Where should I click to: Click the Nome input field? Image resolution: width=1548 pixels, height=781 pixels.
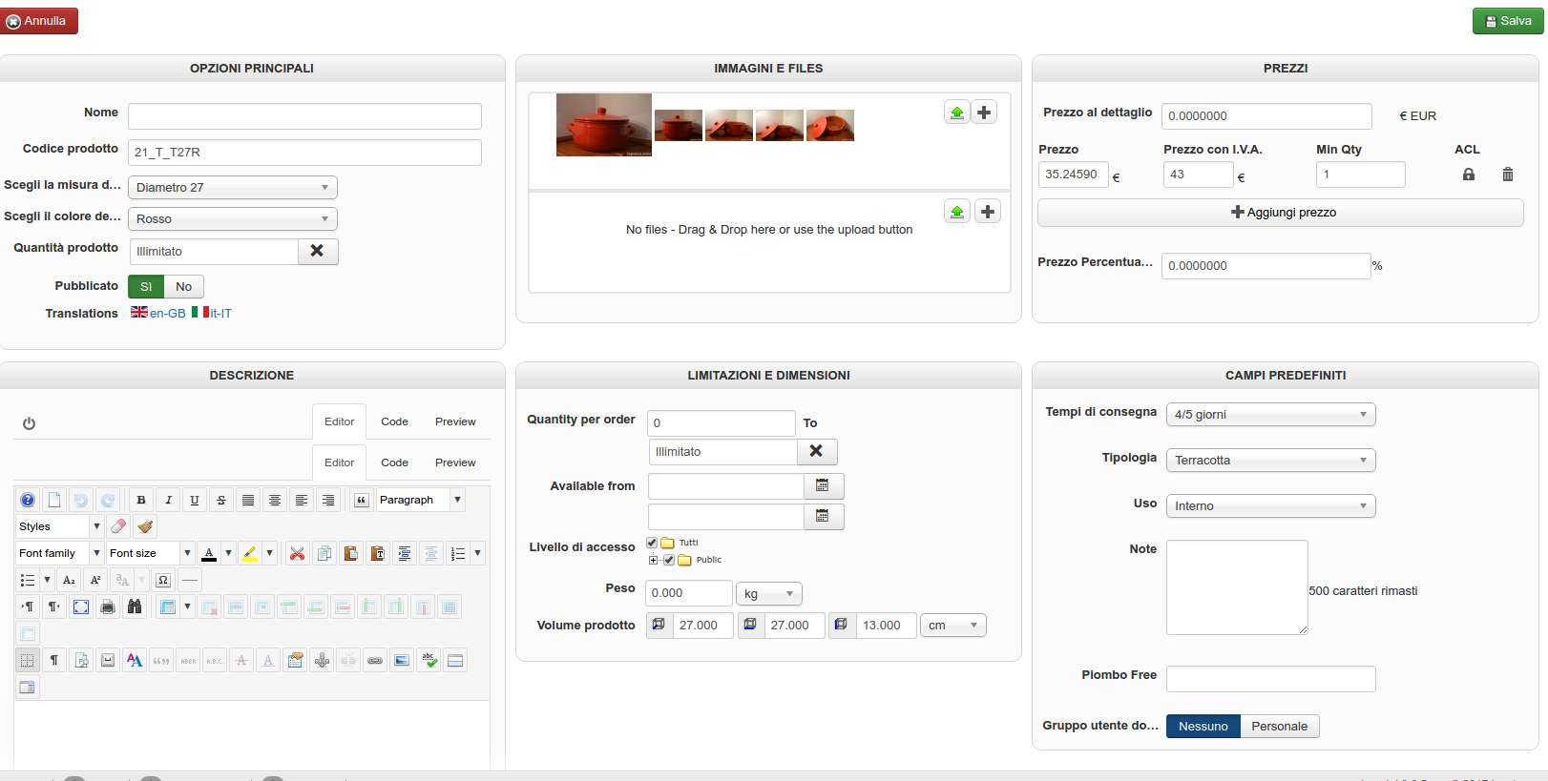point(304,116)
